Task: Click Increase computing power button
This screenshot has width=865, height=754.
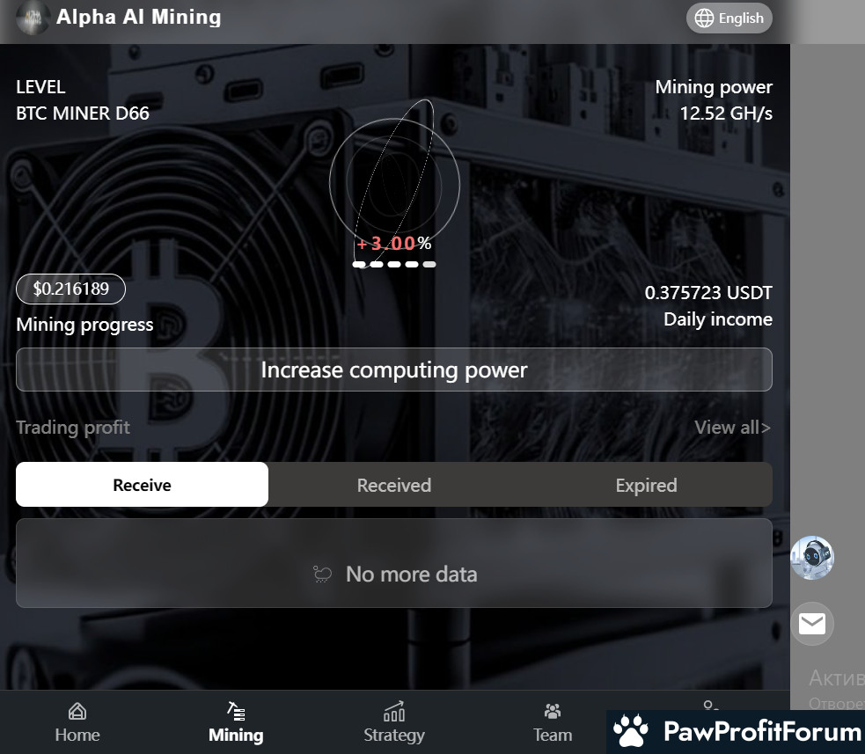Action: [394, 370]
